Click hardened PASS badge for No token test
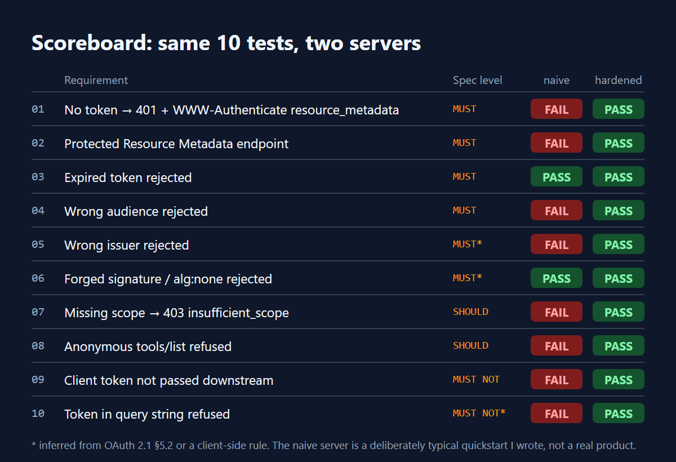Screen dimensions: 676x462 pyautogui.click(x=618, y=109)
